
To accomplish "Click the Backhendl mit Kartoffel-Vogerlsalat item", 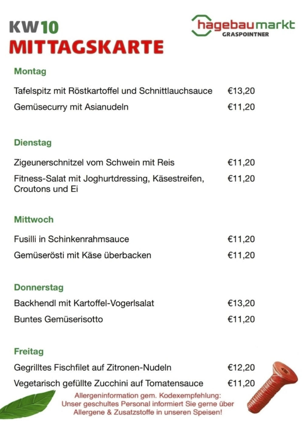I will (x=84, y=303).
